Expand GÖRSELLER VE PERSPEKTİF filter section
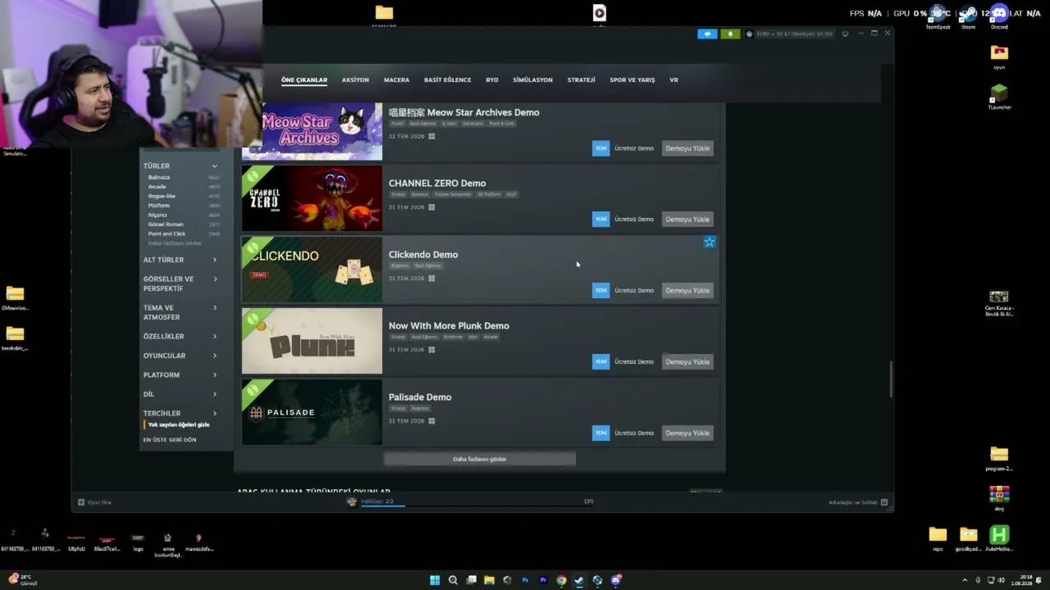Viewport: 1050px width, 590px height. coord(215,279)
